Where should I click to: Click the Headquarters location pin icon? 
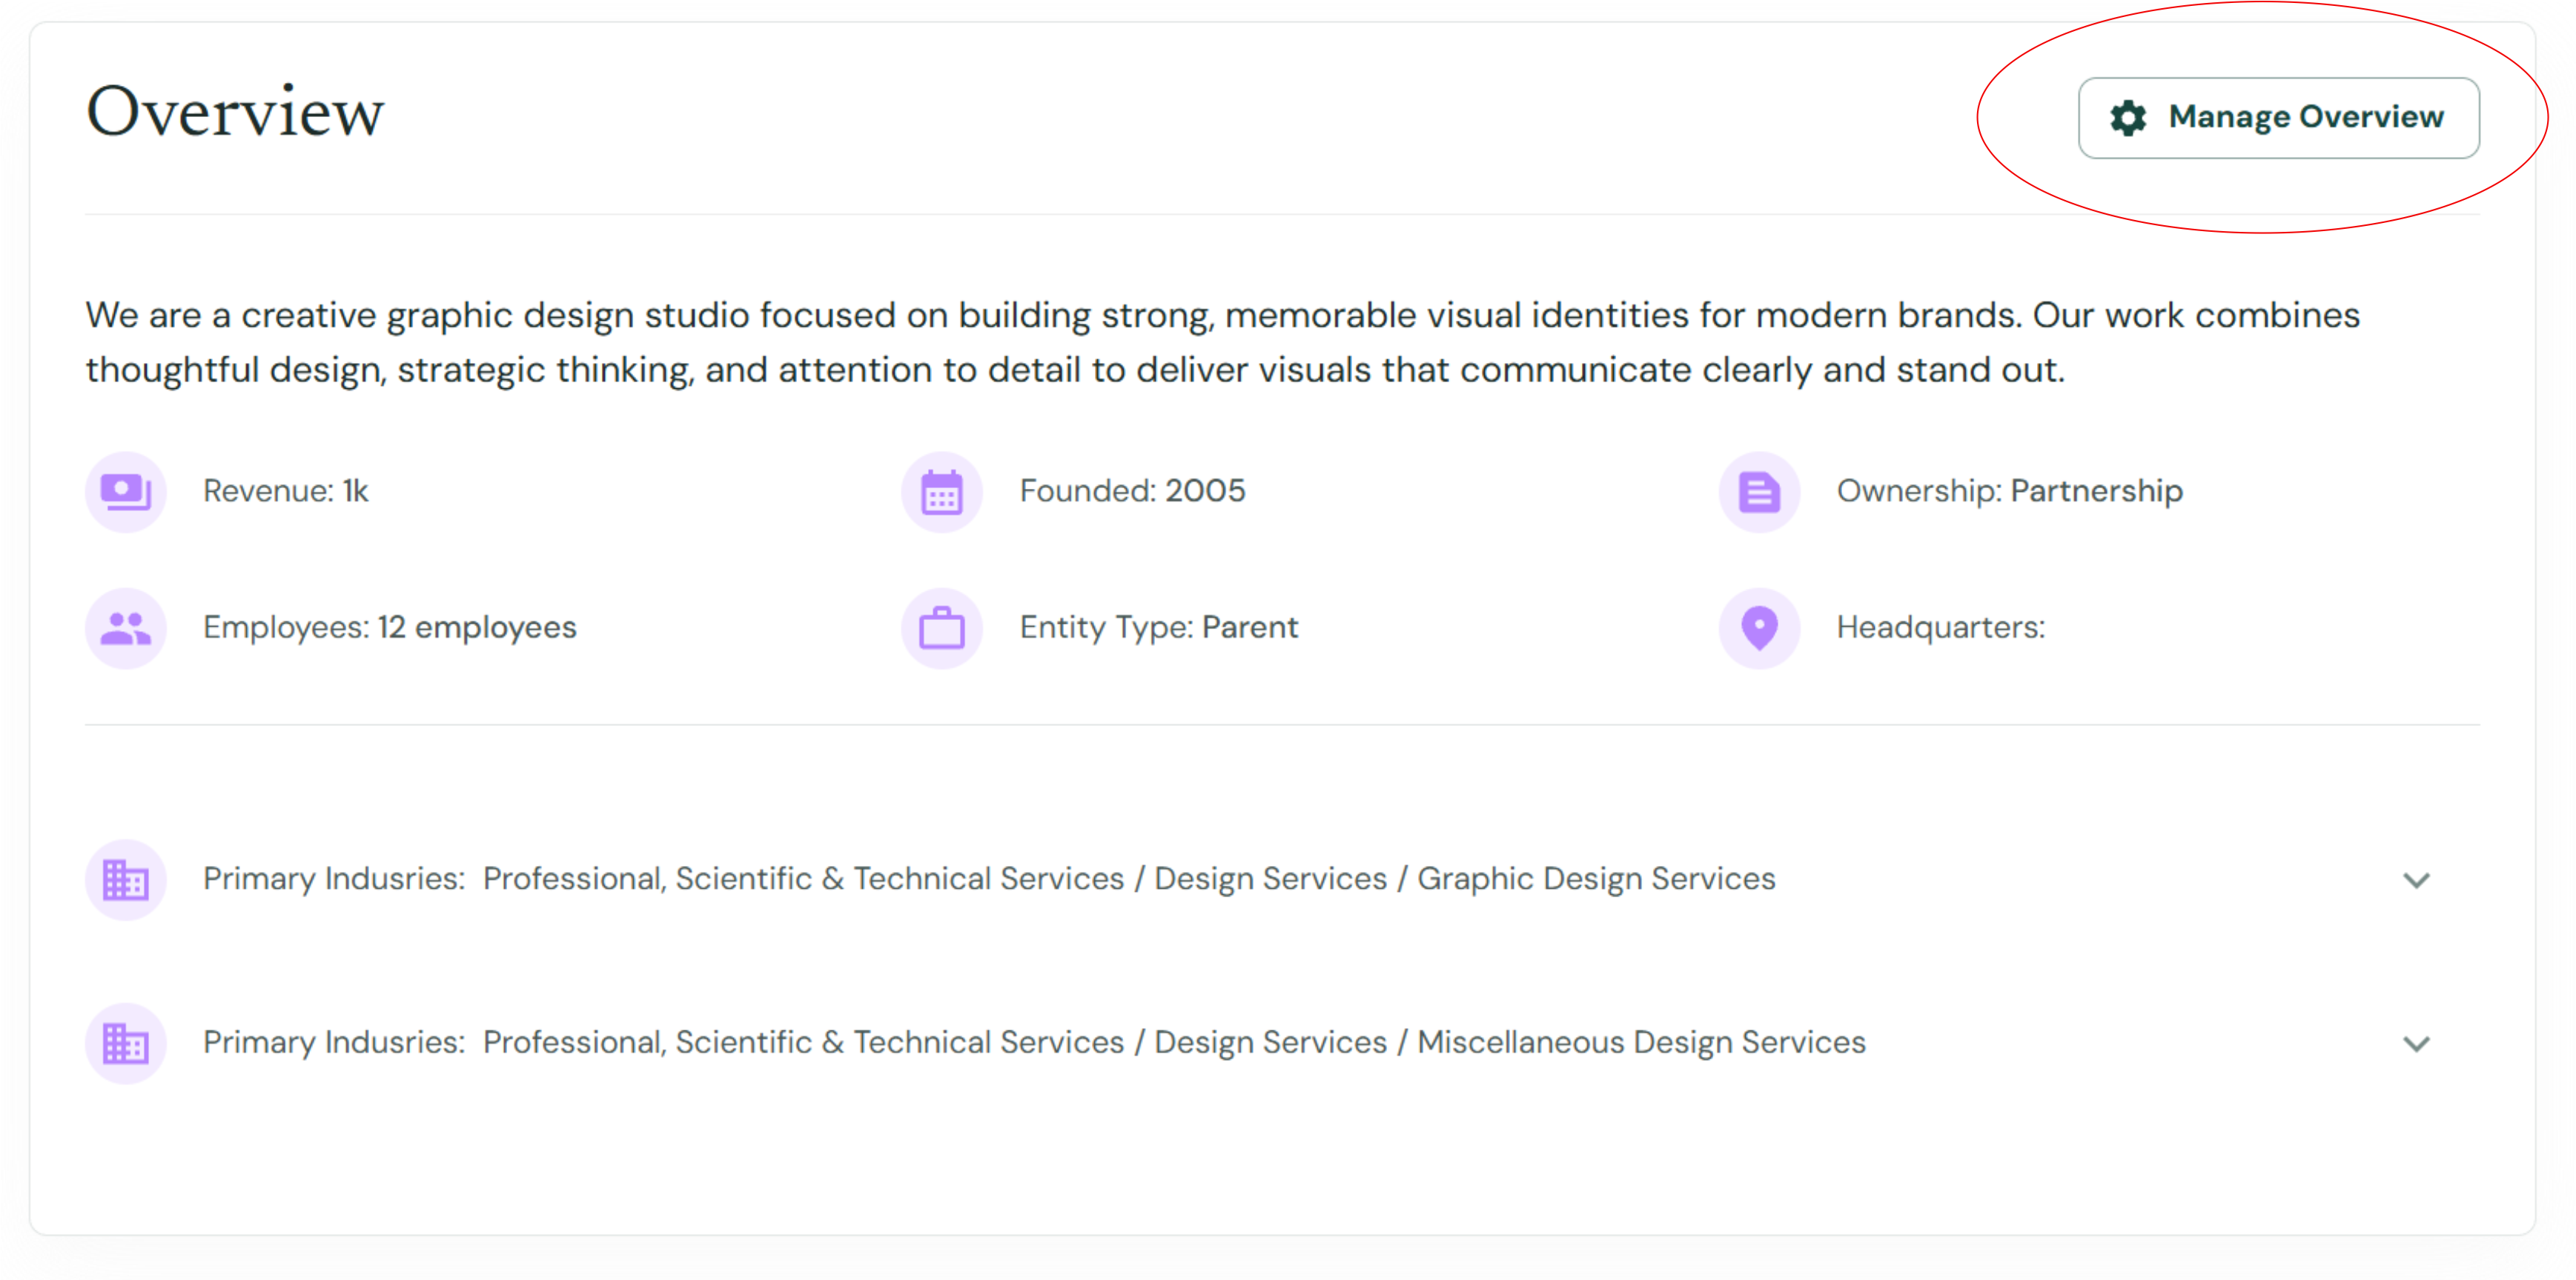(x=1759, y=627)
